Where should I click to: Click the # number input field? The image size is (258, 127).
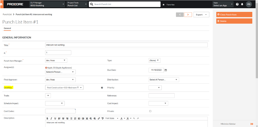pyautogui.click(x=58, y=53)
